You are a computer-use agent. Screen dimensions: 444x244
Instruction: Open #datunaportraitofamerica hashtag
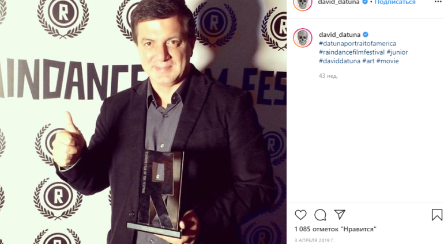pos(358,44)
